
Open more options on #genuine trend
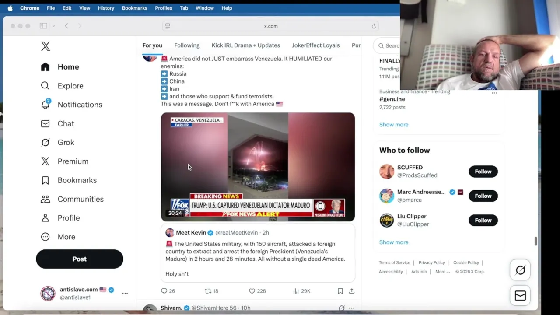[494, 93]
